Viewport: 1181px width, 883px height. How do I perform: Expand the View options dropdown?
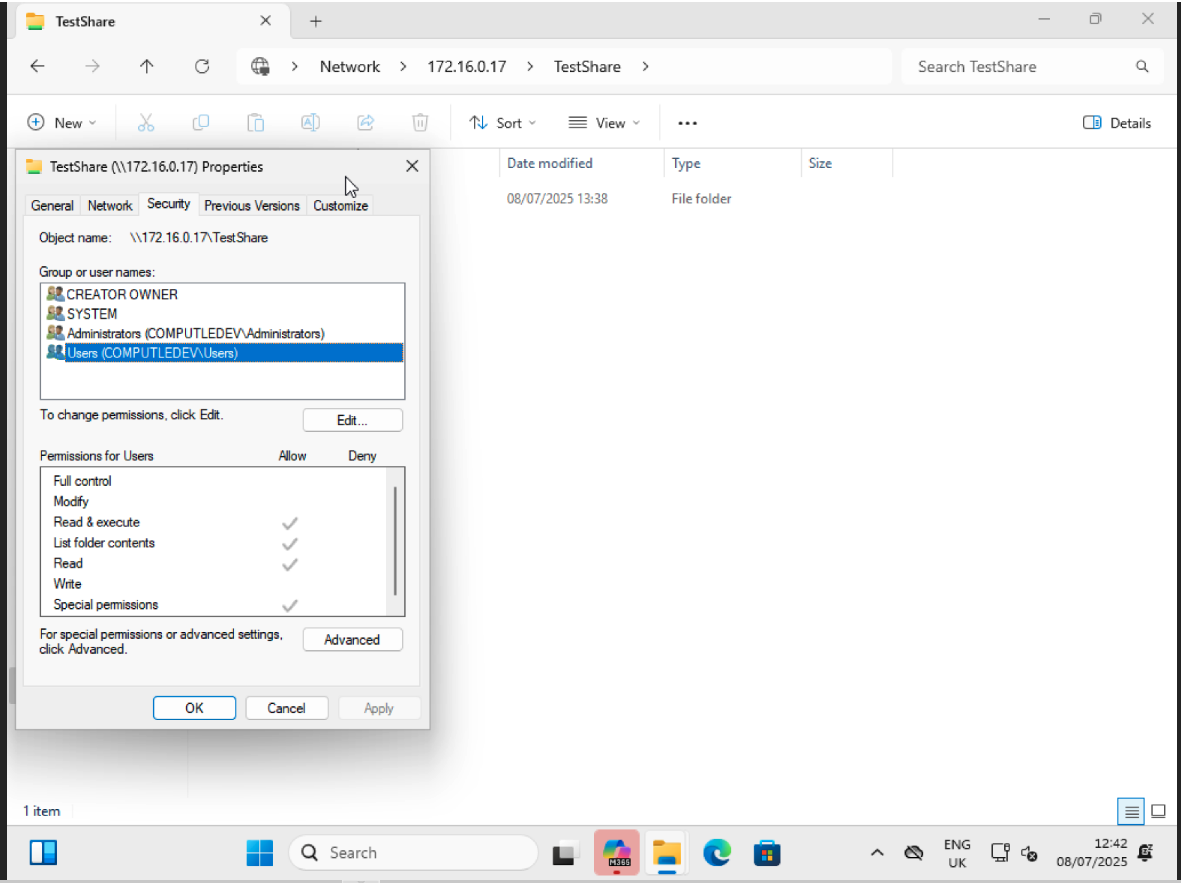pos(604,123)
